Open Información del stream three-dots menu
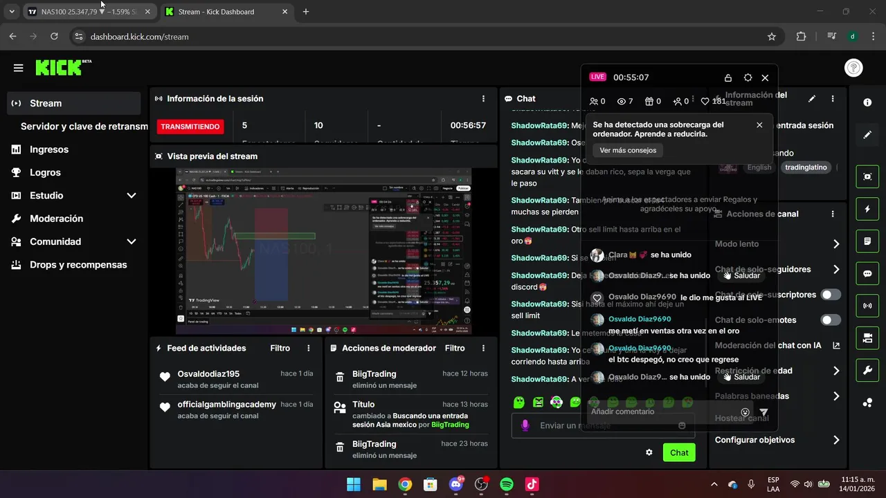Screen dimensions: 886x498 (x=833, y=99)
